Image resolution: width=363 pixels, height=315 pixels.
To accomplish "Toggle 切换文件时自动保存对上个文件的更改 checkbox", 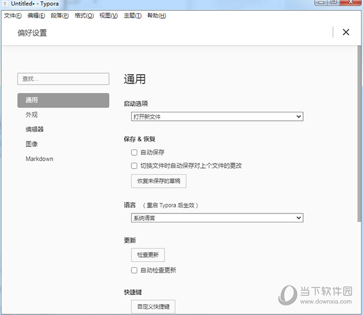I will (x=134, y=166).
